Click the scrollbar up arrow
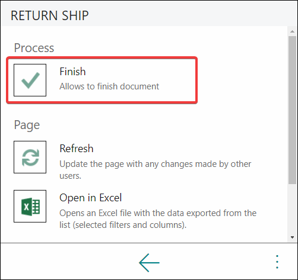This screenshot has height=280, width=298. pos(292,31)
